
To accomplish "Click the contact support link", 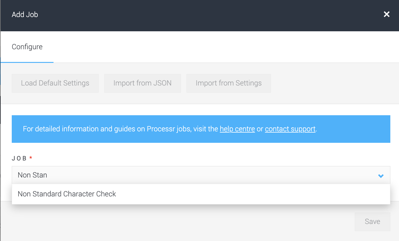I will click(290, 129).
